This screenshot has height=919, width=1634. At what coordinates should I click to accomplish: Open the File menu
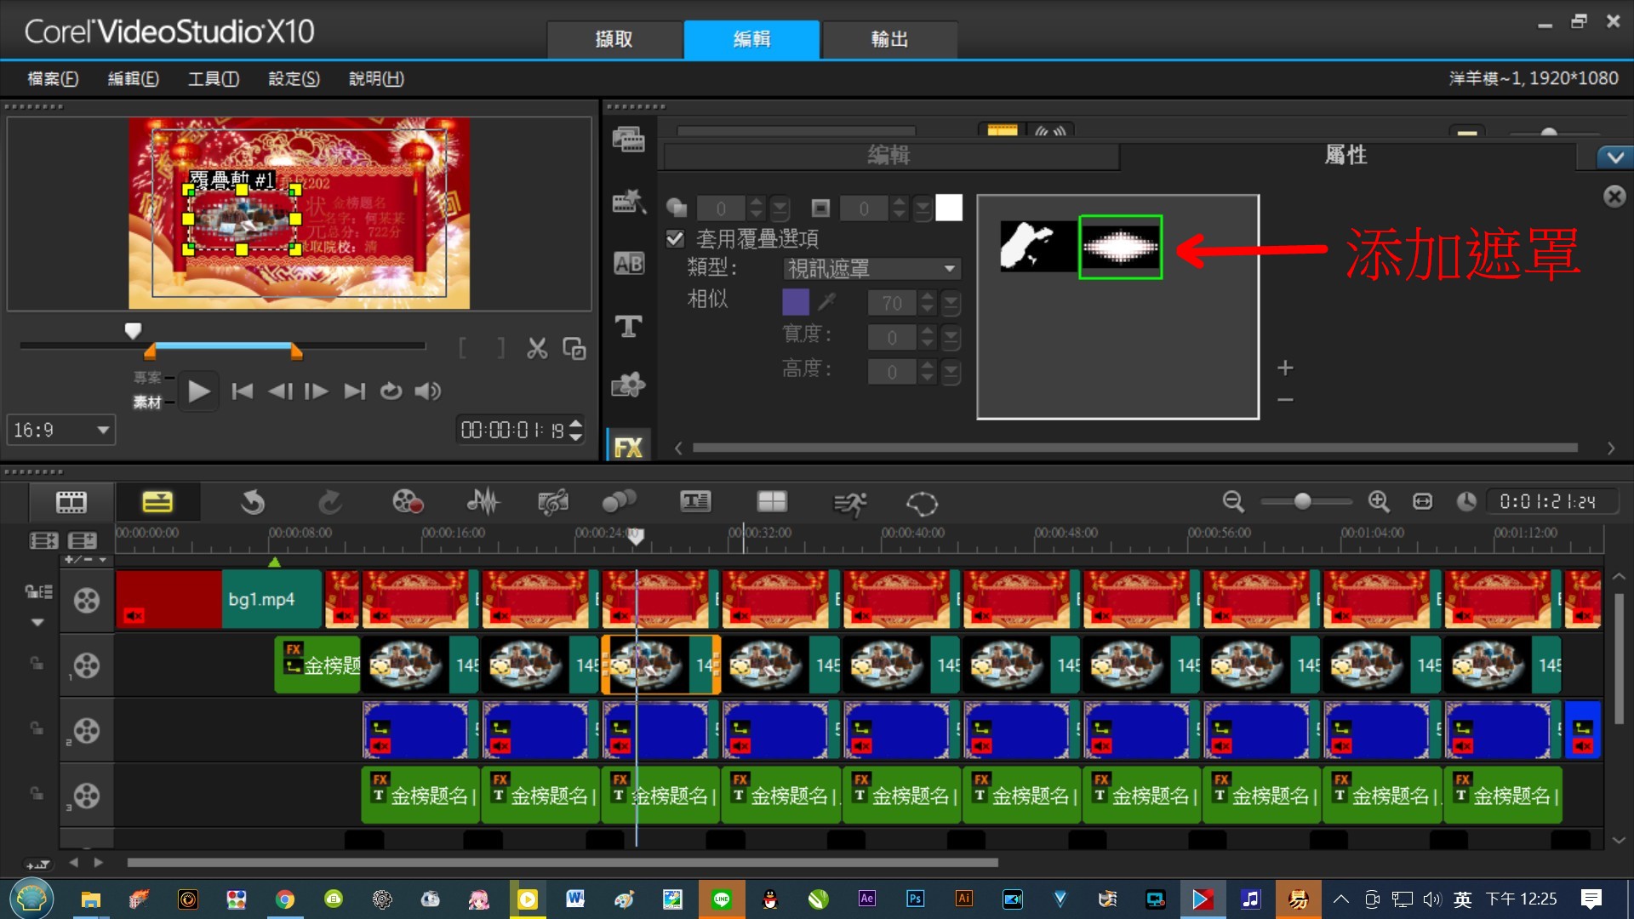[53, 79]
